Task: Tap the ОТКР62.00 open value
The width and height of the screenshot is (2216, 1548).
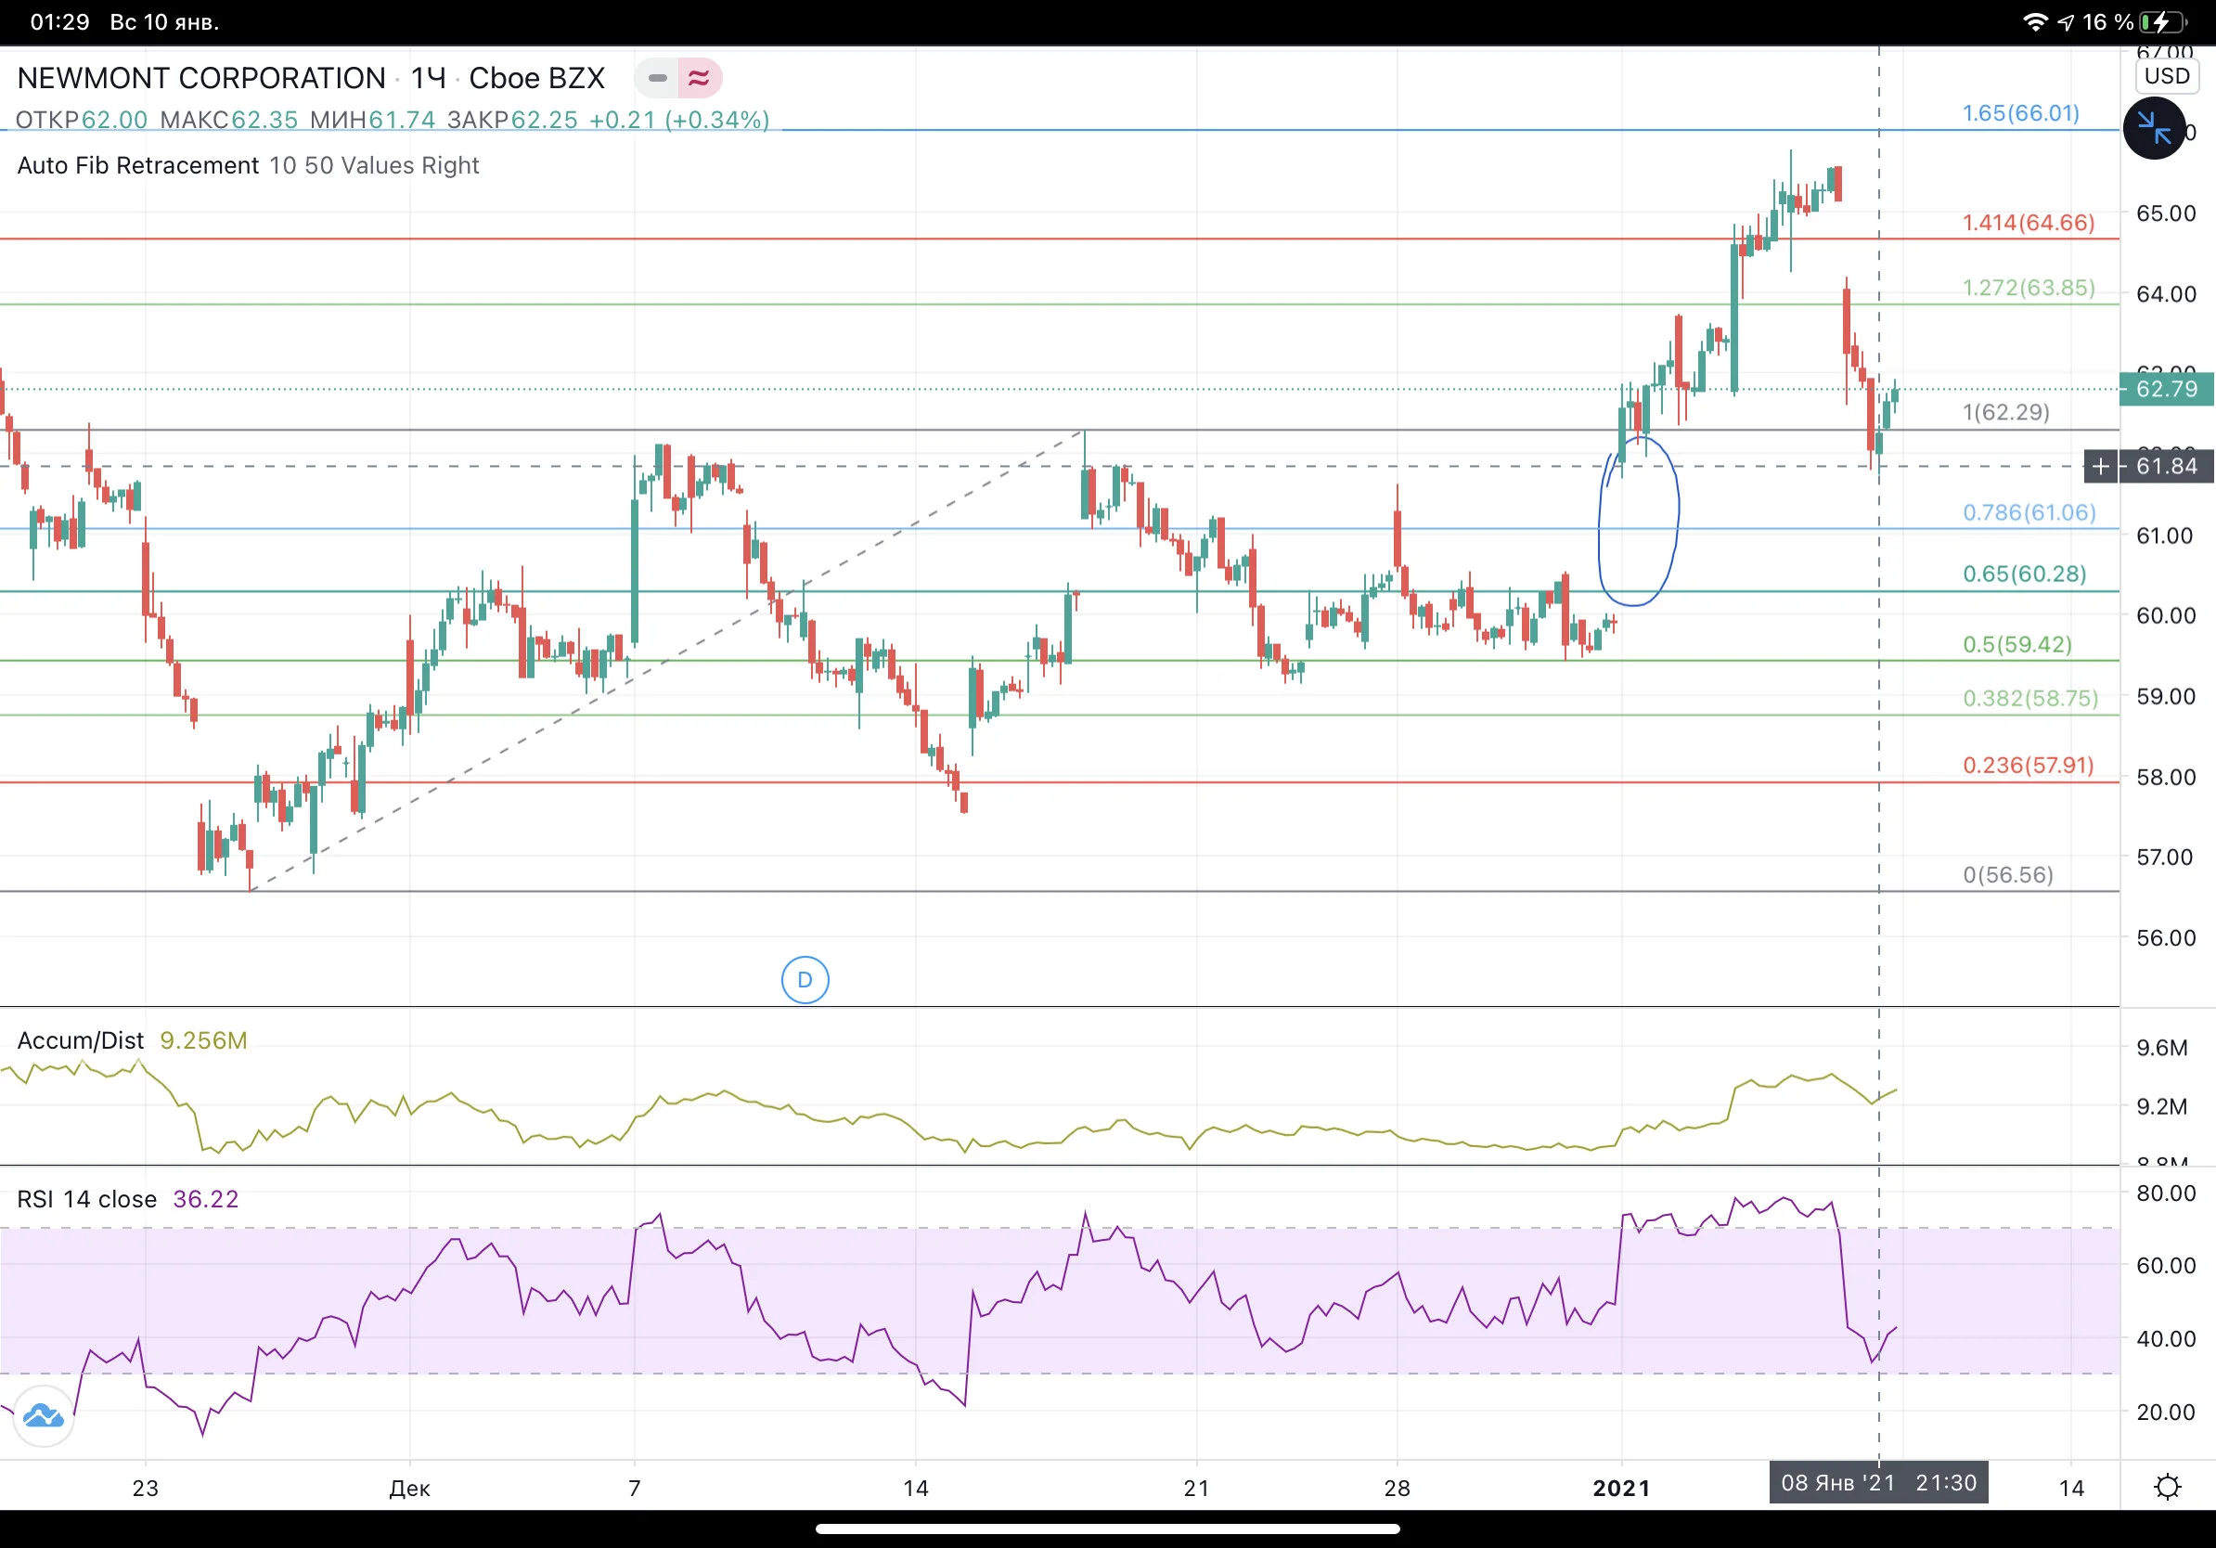Action: 82,121
